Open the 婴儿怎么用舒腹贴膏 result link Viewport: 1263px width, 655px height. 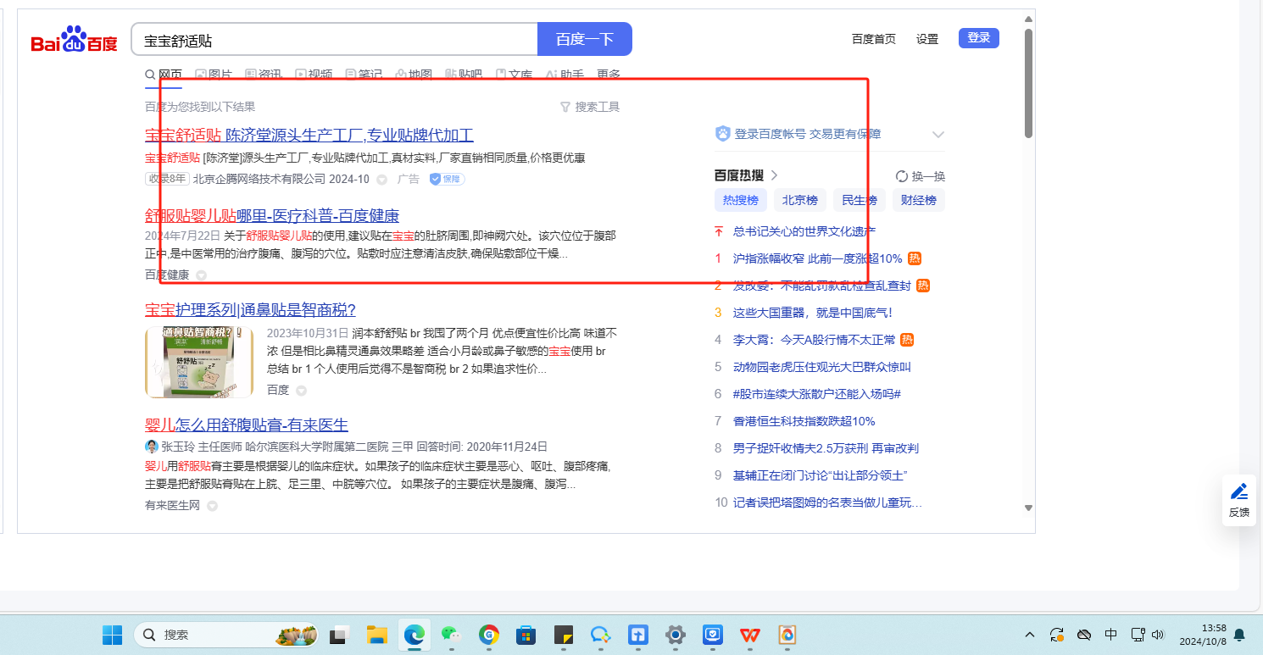(x=247, y=425)
